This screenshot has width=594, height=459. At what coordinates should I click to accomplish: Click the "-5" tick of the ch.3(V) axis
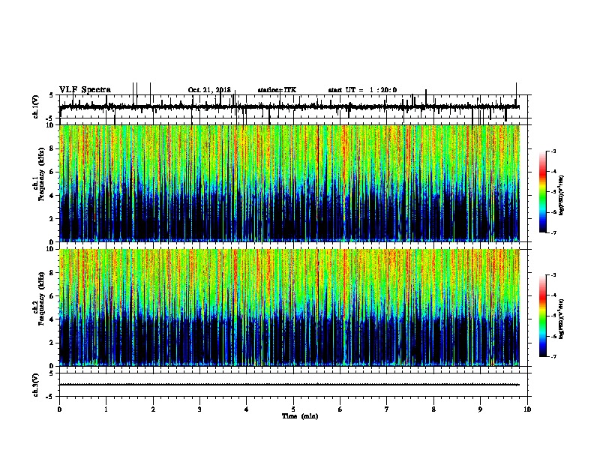point(51,397)
